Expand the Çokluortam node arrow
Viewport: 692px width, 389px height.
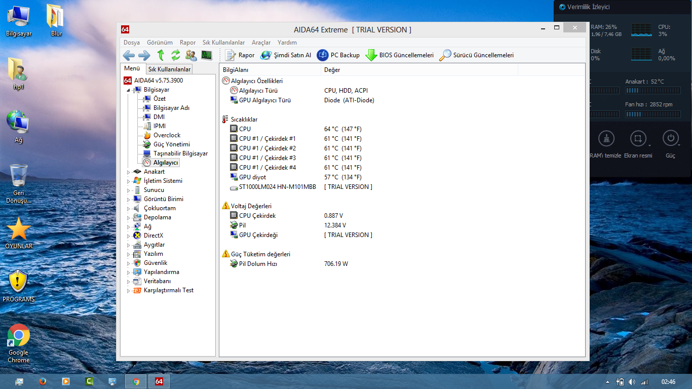(x=128, y=209)
